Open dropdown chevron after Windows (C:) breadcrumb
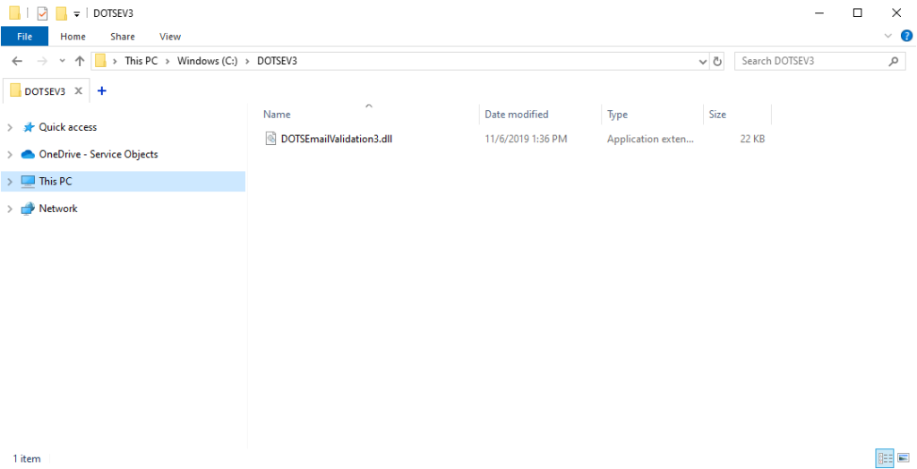The width and height of the screenshot is (917, 469). pyautogui.click(x=247, y=61)
